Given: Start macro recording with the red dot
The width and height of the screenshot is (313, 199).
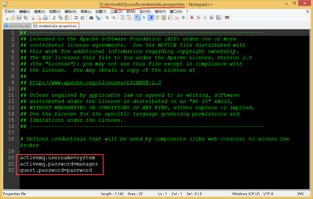Looking at the screenshot, I should pos(192,18).
